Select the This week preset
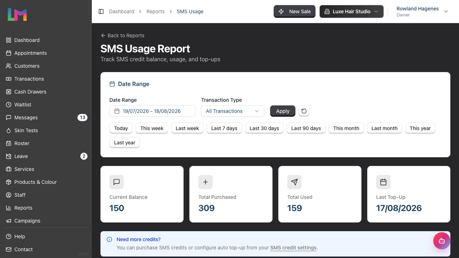This screenshot has height=258, width=459. [x=152, y=128]
